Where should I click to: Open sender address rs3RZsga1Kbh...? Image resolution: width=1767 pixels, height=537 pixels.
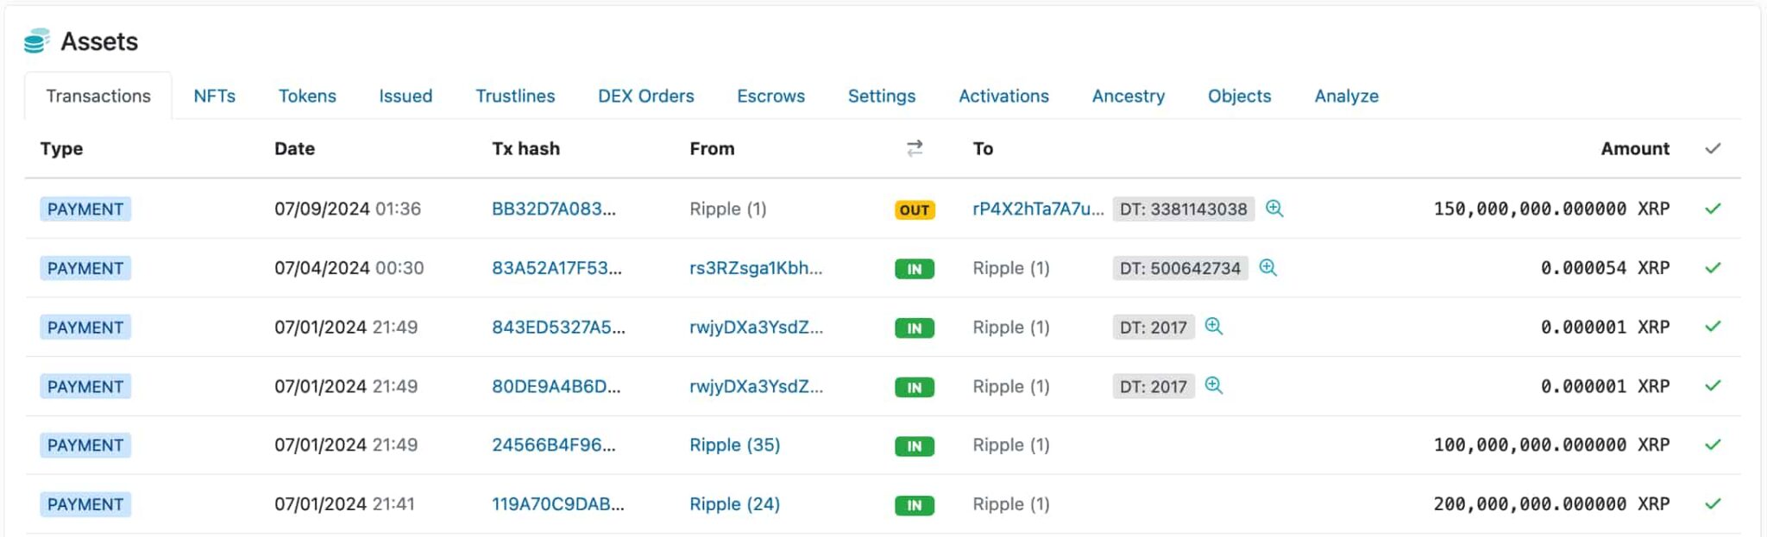point(755,268)
